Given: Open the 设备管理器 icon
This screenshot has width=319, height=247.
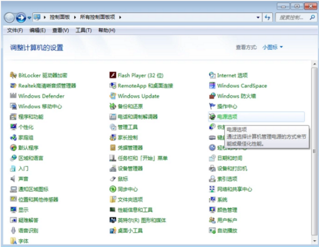Looking at the screenshot, I should 113,168.
